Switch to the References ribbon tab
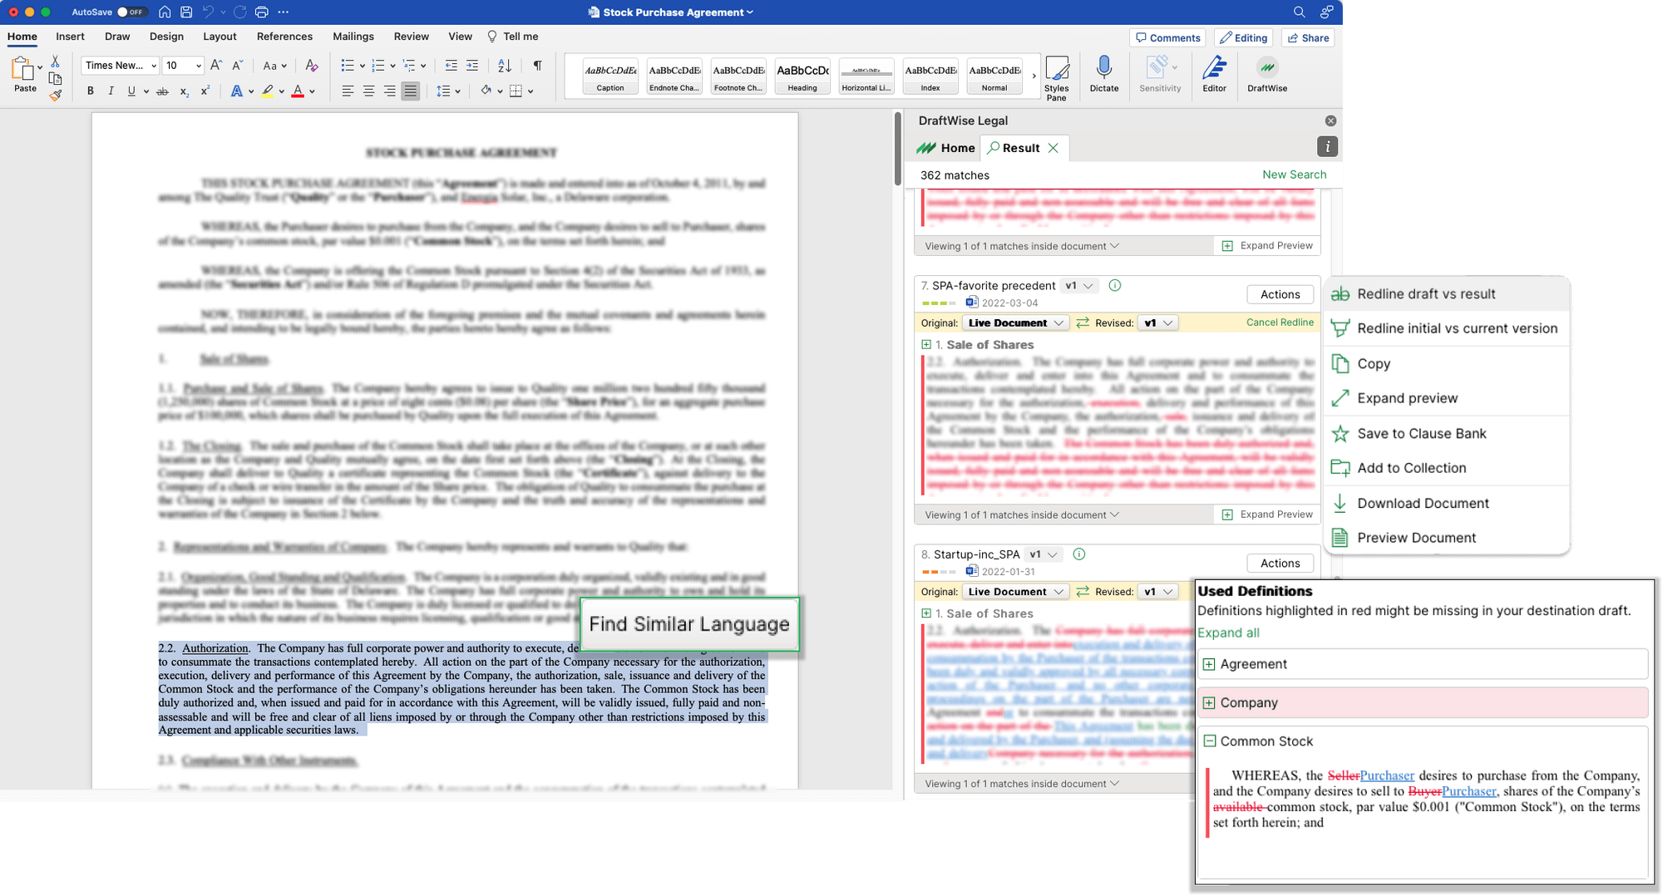1663x896 pixels. coord(284,37)
